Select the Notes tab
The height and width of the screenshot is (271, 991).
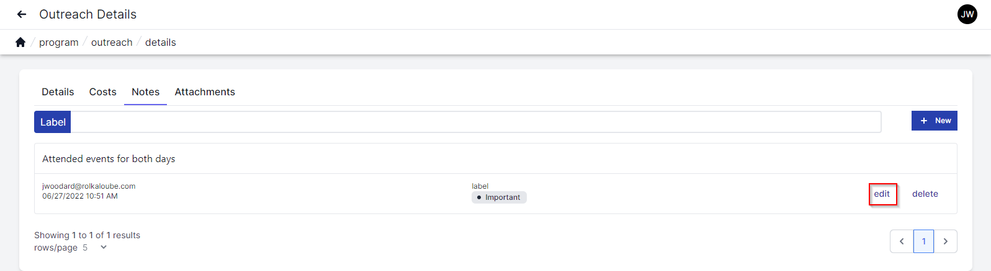145,92
